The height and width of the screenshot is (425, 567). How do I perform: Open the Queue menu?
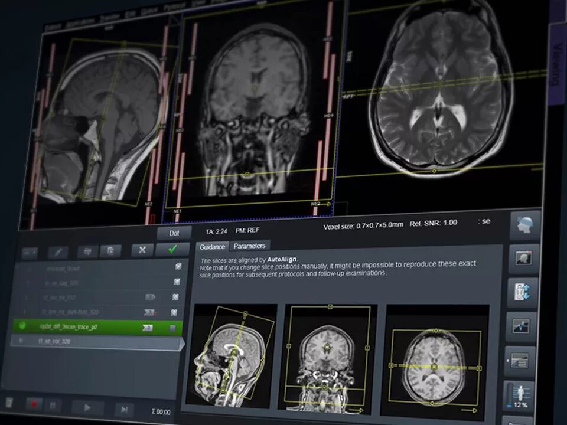click(149, 12)
